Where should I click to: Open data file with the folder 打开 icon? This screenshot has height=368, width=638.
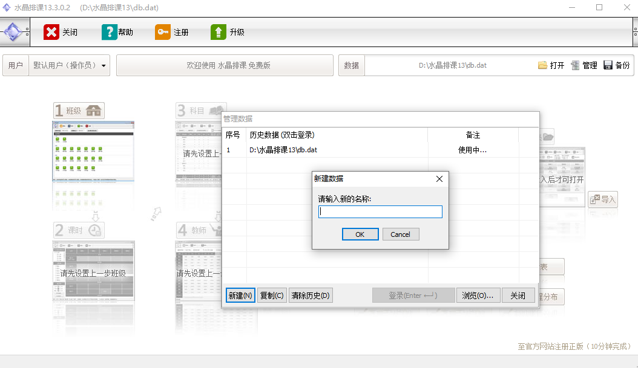pos(543,65)
